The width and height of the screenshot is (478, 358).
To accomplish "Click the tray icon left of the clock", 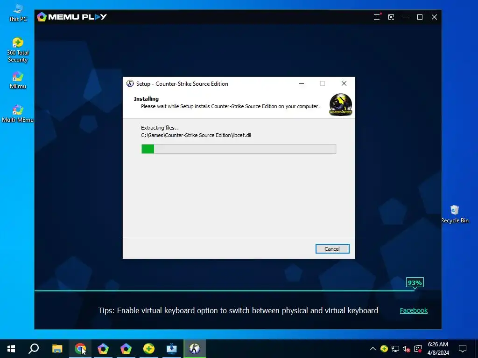I will 418,349.
